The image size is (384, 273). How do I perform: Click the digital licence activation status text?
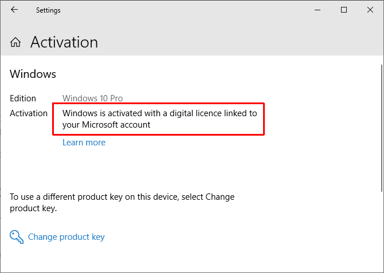[159, 113]
